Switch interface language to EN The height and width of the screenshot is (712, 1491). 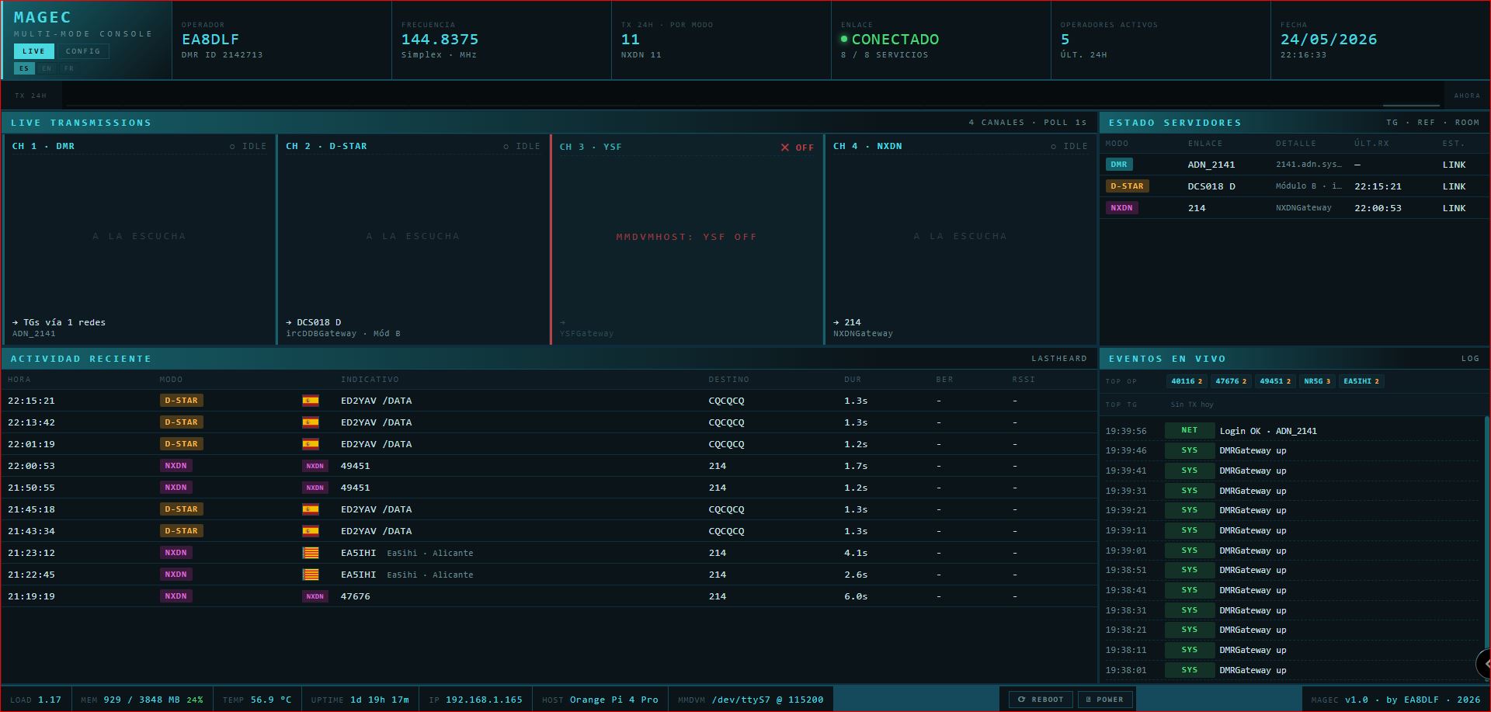(x=47, y=68)
